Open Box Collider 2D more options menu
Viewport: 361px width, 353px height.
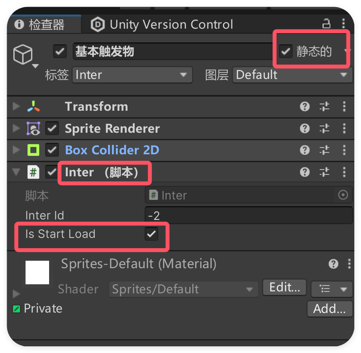pos(344,150)
